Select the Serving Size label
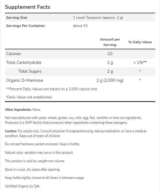 17,18
